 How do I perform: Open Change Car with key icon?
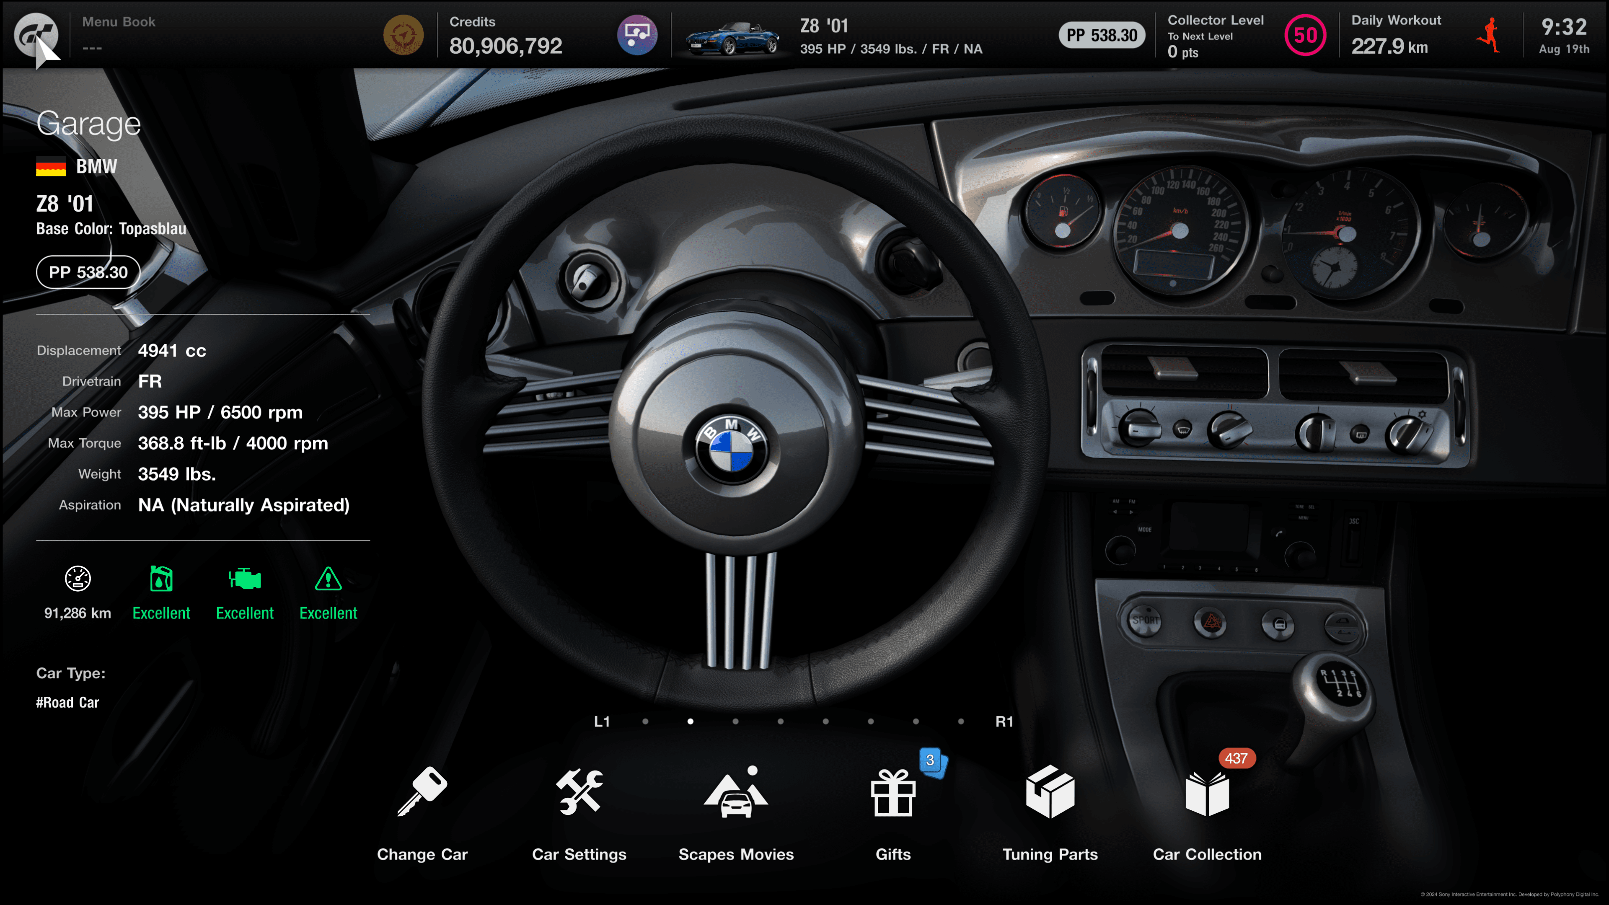pyautogui.click(x=422, y=792)
